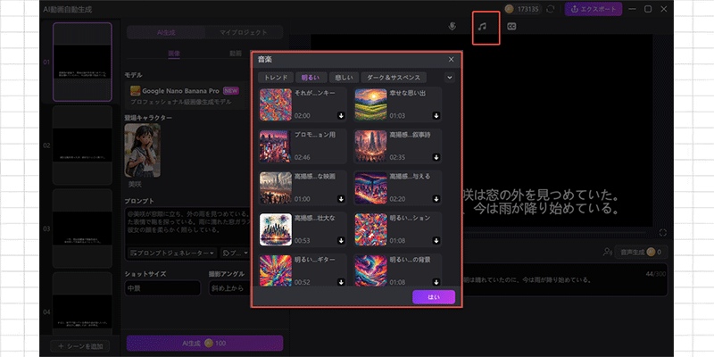Switch to the AI生成 tab

pos(166,33)
